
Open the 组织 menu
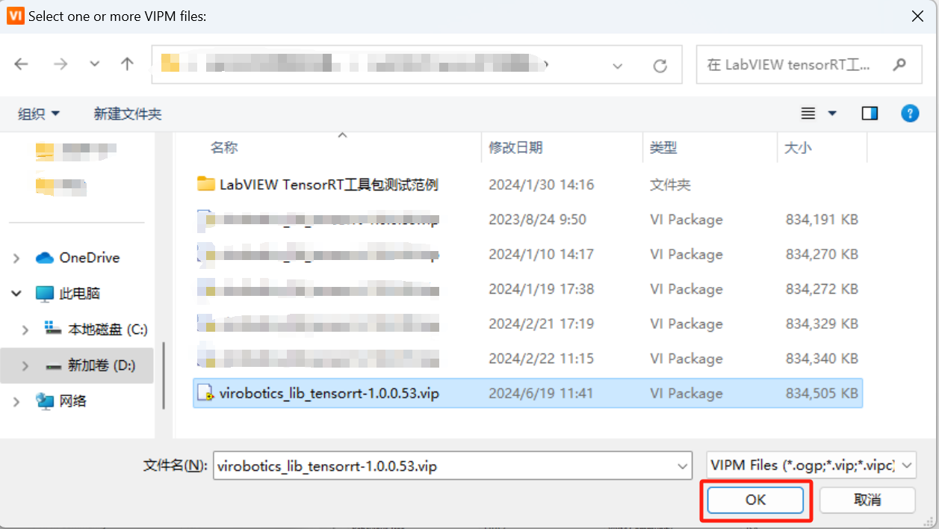[x=39, y=114]
